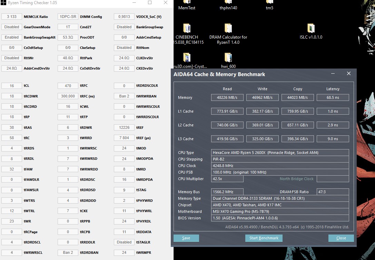The height and width of the screenshot is (260, 375).
Task: Click the tSTAG value 9
Action: pos(124,190)
